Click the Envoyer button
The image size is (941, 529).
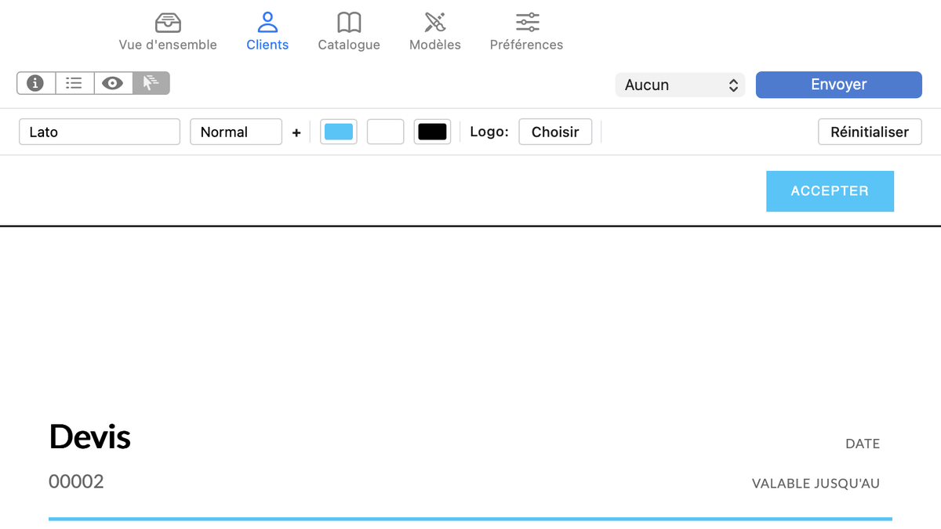click(838, 85)
